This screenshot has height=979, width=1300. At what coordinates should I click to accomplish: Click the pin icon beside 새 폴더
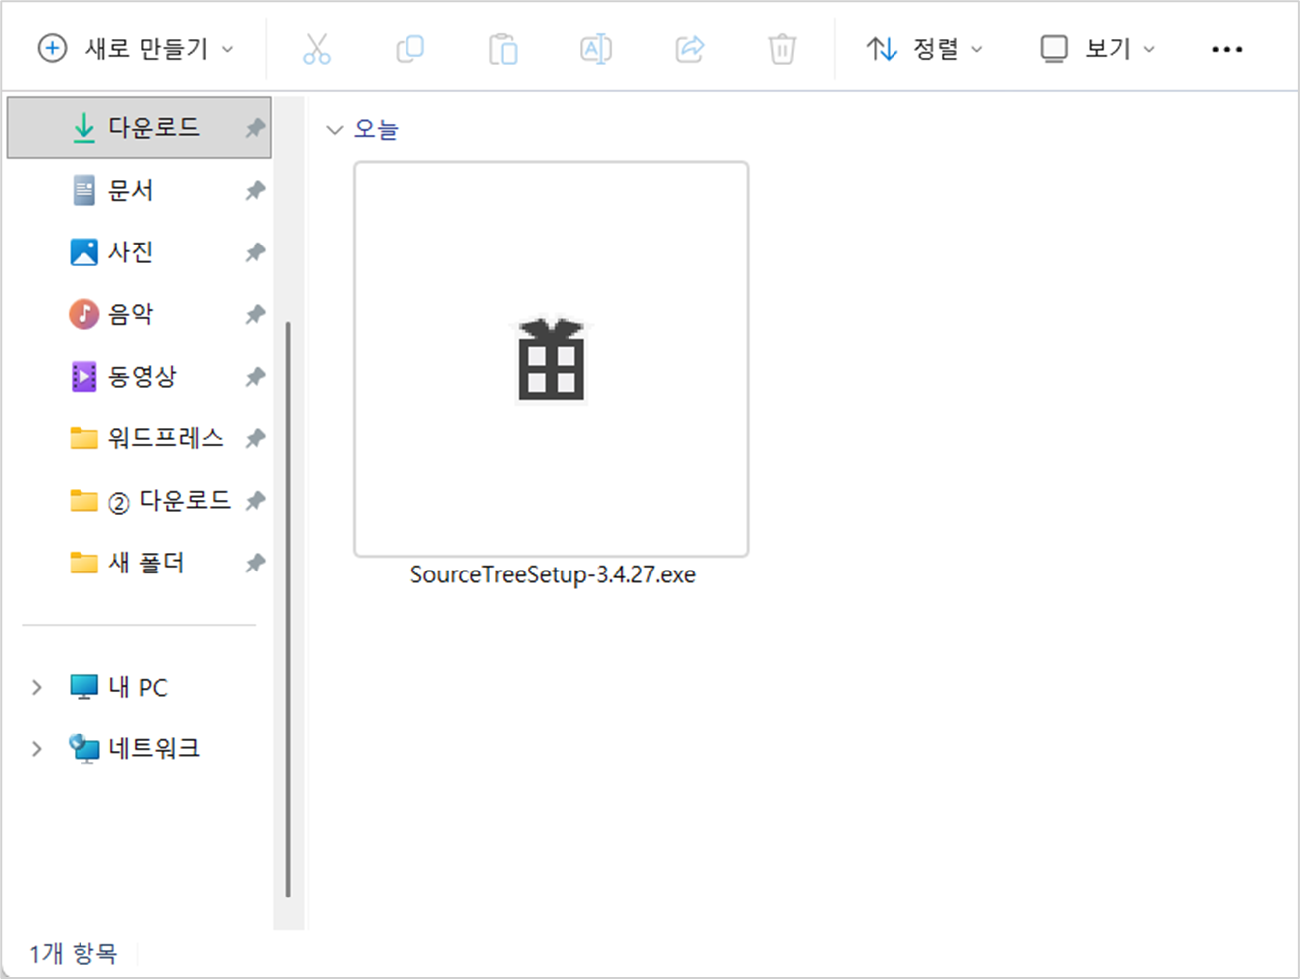click(255, 563)
